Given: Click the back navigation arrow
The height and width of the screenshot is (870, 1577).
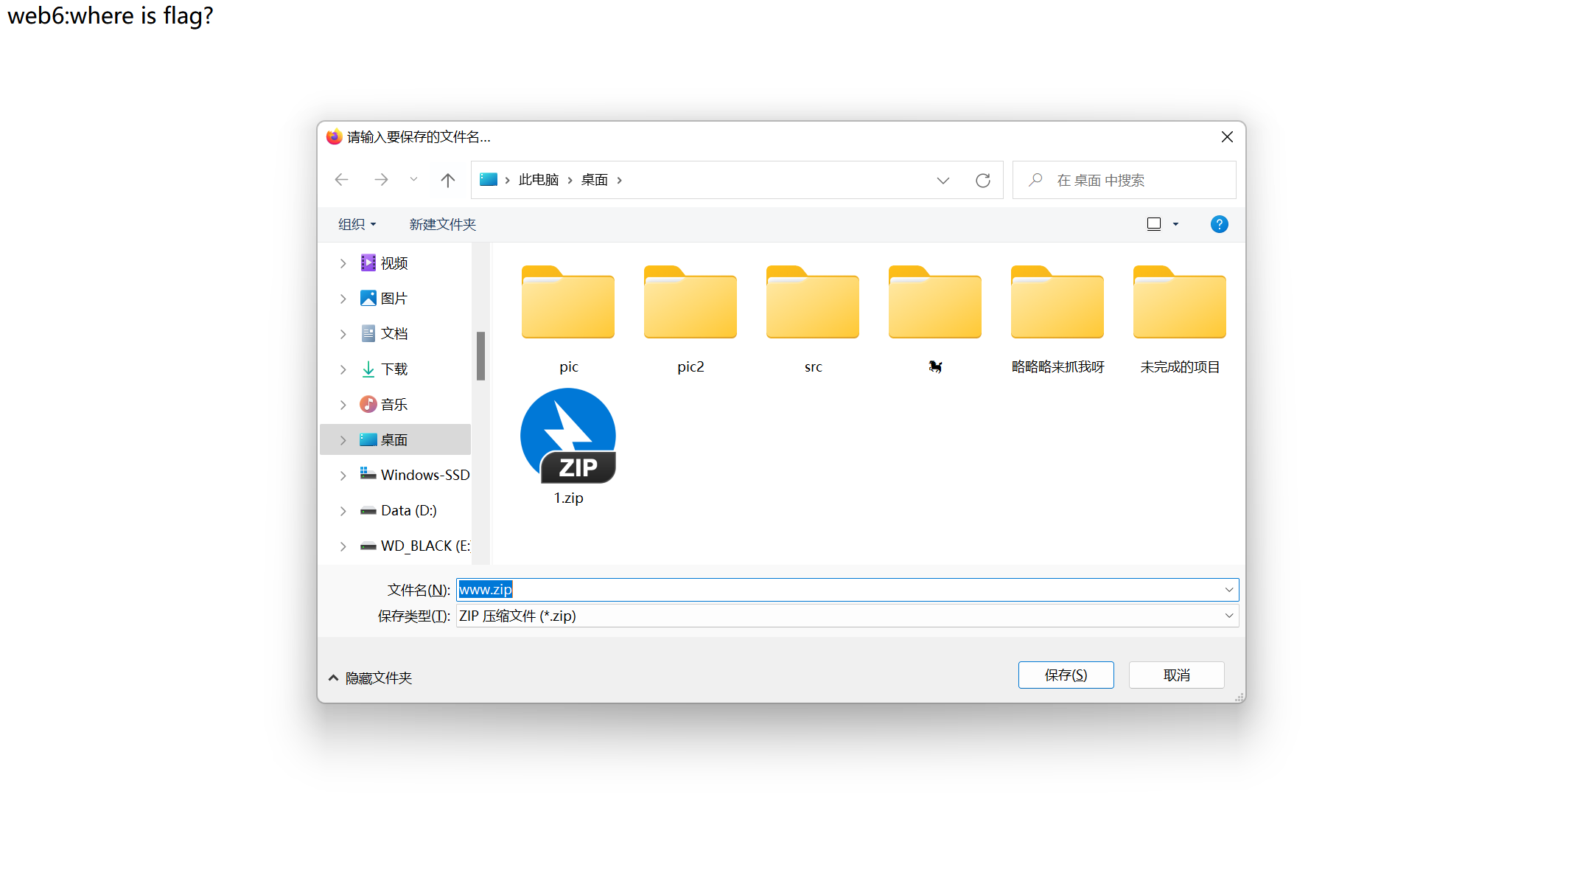Looking at the screenshot, I should [341, 180].
